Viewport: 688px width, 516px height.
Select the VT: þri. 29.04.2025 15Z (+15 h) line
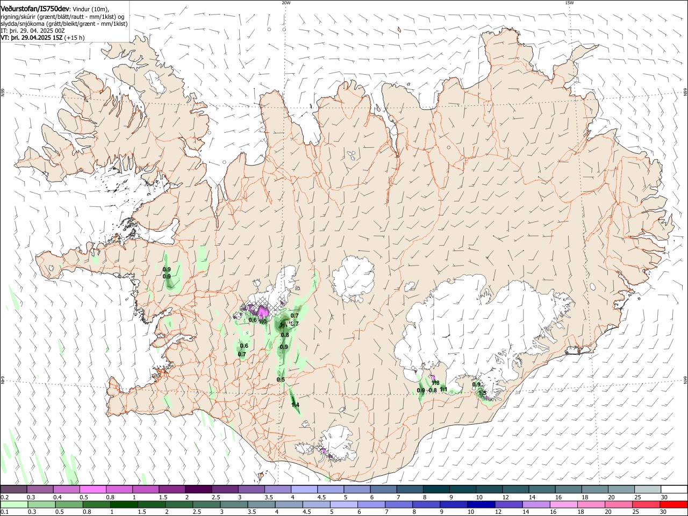coord(42,38)
